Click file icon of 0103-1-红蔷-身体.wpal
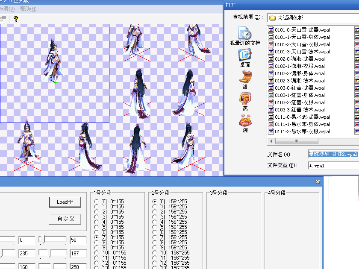Screen dimensions: 359x269 click(x=271, y=95)
